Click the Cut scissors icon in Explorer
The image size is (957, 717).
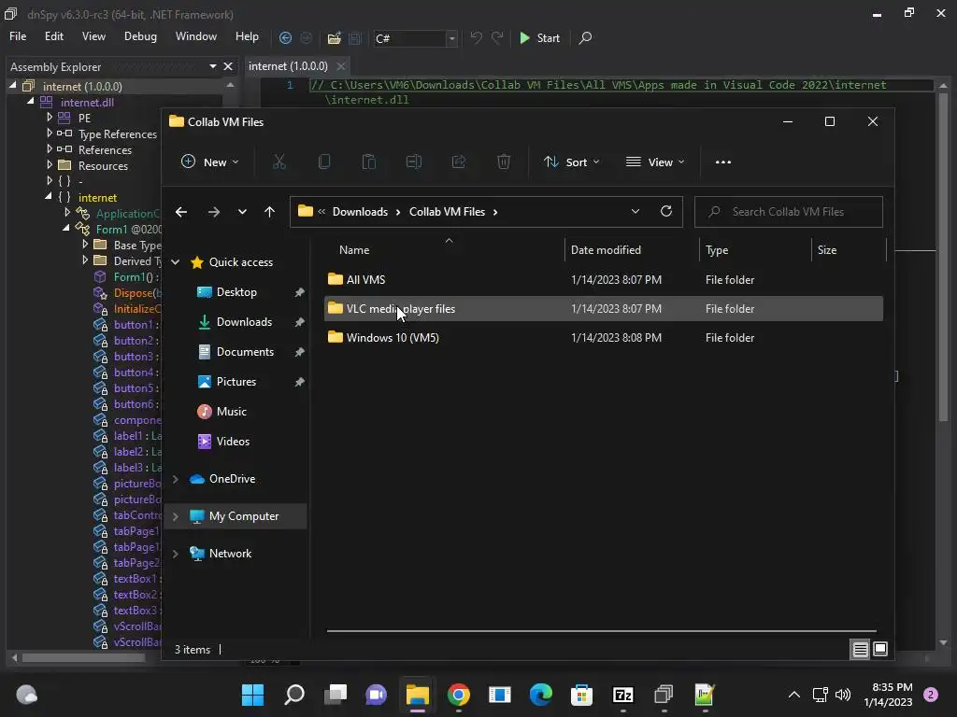click(279, 162)
